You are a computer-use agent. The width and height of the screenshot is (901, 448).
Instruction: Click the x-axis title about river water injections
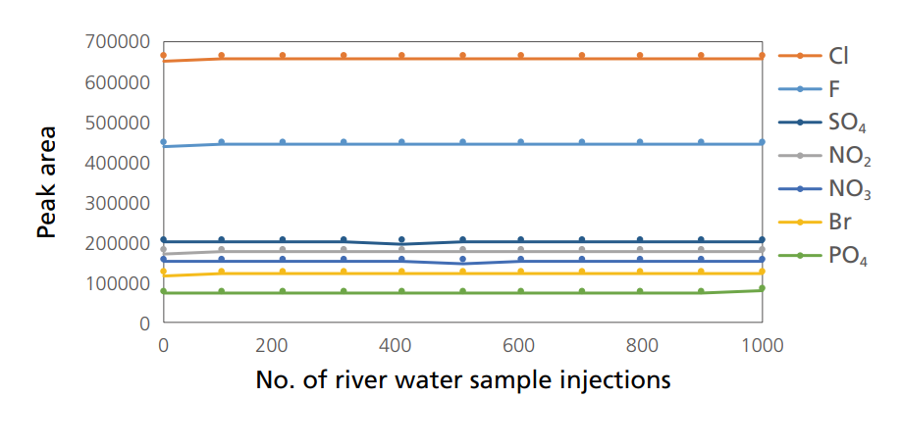[462, 379]
